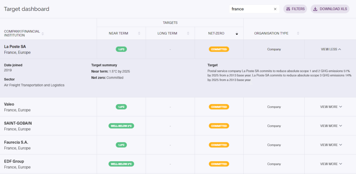Expand EDF Group row details
The image size is (356, 174).
331,164
